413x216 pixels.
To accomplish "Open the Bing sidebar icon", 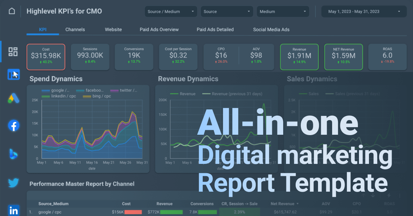I will pos(13,154).
